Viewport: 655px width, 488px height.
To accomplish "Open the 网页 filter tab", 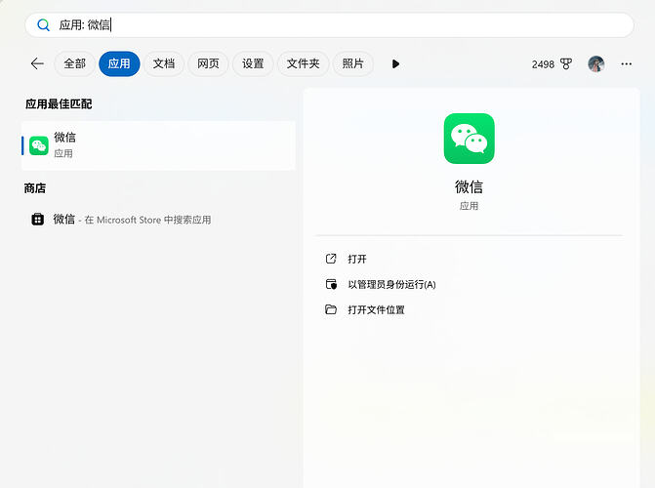I will coord(208,63).
